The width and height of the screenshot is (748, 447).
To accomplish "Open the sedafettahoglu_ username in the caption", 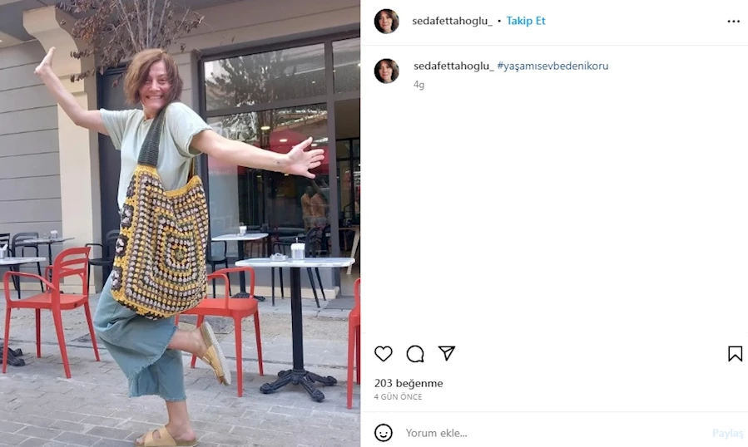I will click(453, 66).
